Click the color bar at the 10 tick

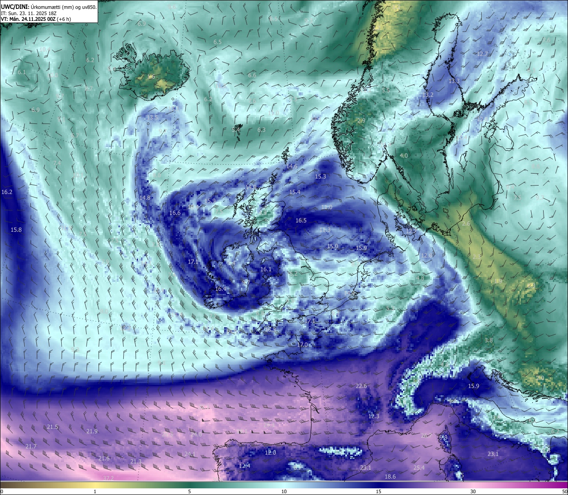click(284, 484)
